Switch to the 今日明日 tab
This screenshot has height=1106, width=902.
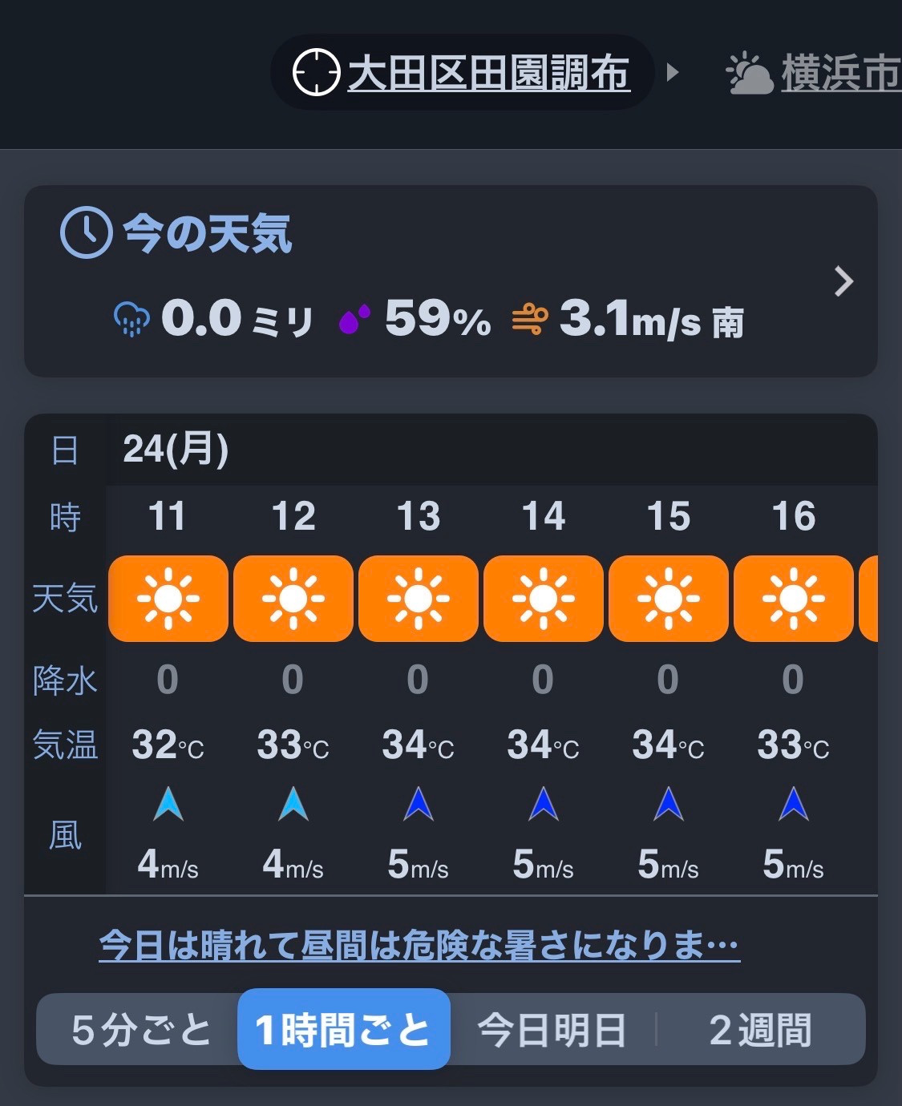point(552,1030)
